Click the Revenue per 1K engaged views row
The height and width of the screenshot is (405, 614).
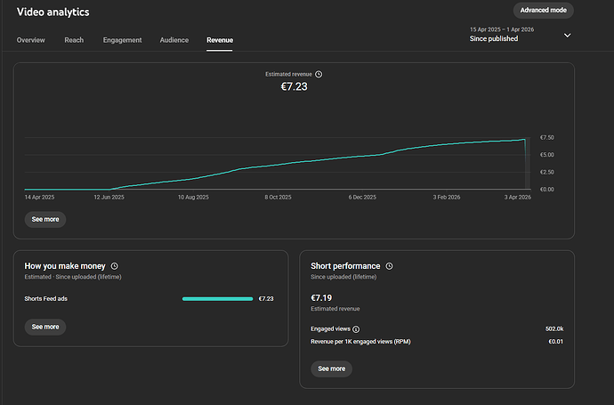pyautogui.click(x=360, y=342)
